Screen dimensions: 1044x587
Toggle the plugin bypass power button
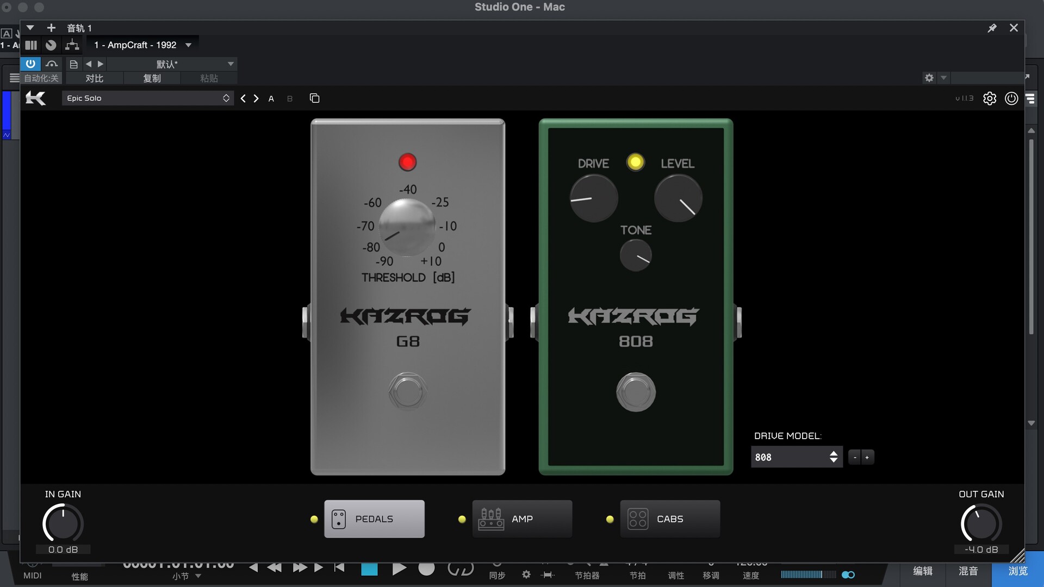pyautogui.click(x=30, y=64)
